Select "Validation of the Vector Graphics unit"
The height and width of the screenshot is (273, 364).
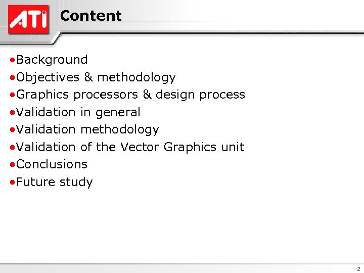point(130,147)
